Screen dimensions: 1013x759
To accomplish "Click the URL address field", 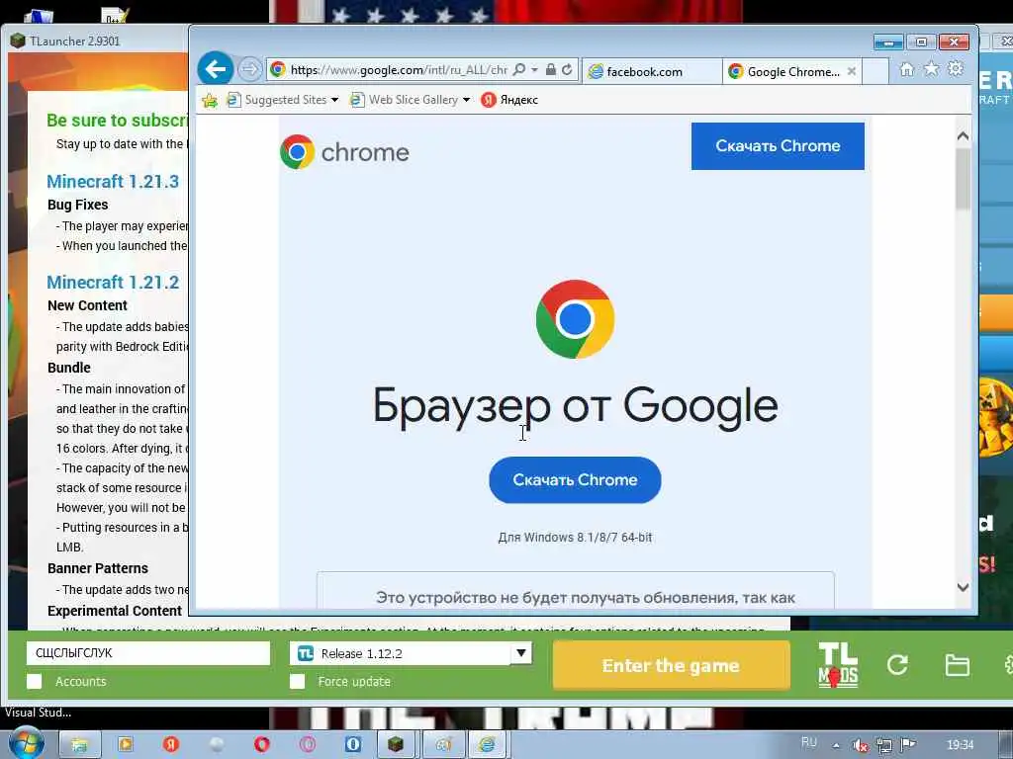I will click(x=398, y=70).
